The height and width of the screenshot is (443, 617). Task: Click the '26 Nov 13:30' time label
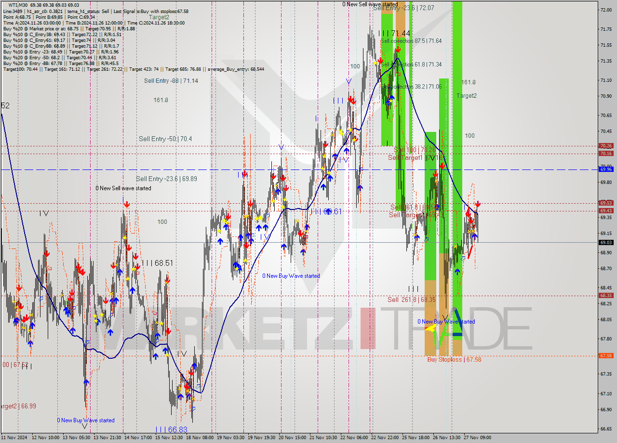coord(447,438)
